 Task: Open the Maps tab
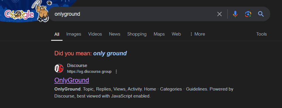point(159,34)
